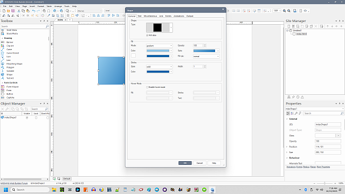The height and width of the screenshot is (194, 345).
Task: Collapse the Drawing category in Toolbox
Action: (2, 38)
